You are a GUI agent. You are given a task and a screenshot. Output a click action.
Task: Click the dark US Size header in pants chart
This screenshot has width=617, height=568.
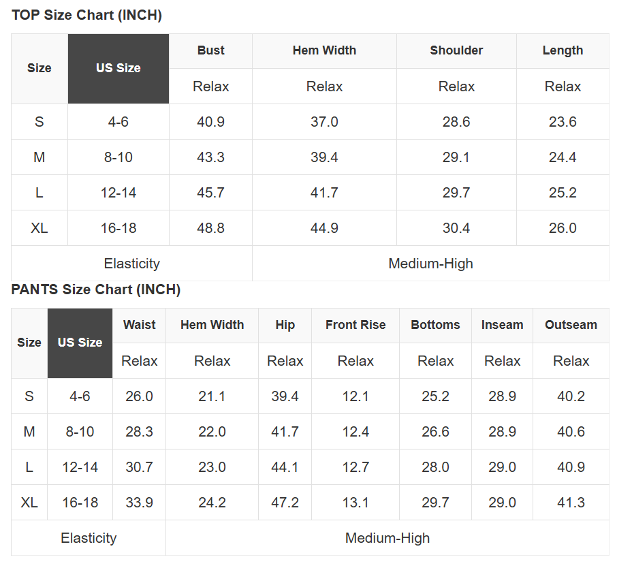point(80,343)
